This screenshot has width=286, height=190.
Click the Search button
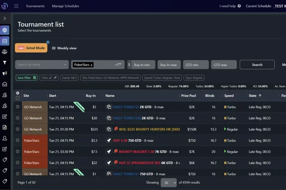tap(257, 65)
